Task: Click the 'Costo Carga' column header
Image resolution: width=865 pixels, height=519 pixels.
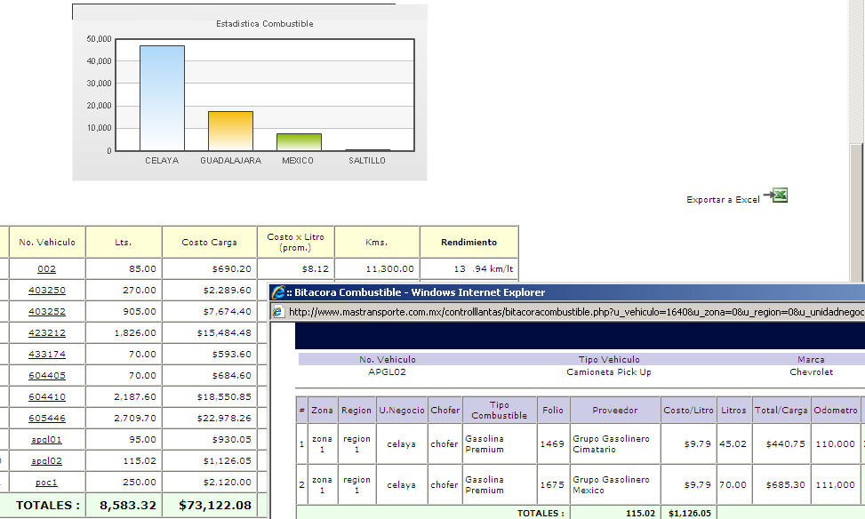Action: click(x=209, y=242)
